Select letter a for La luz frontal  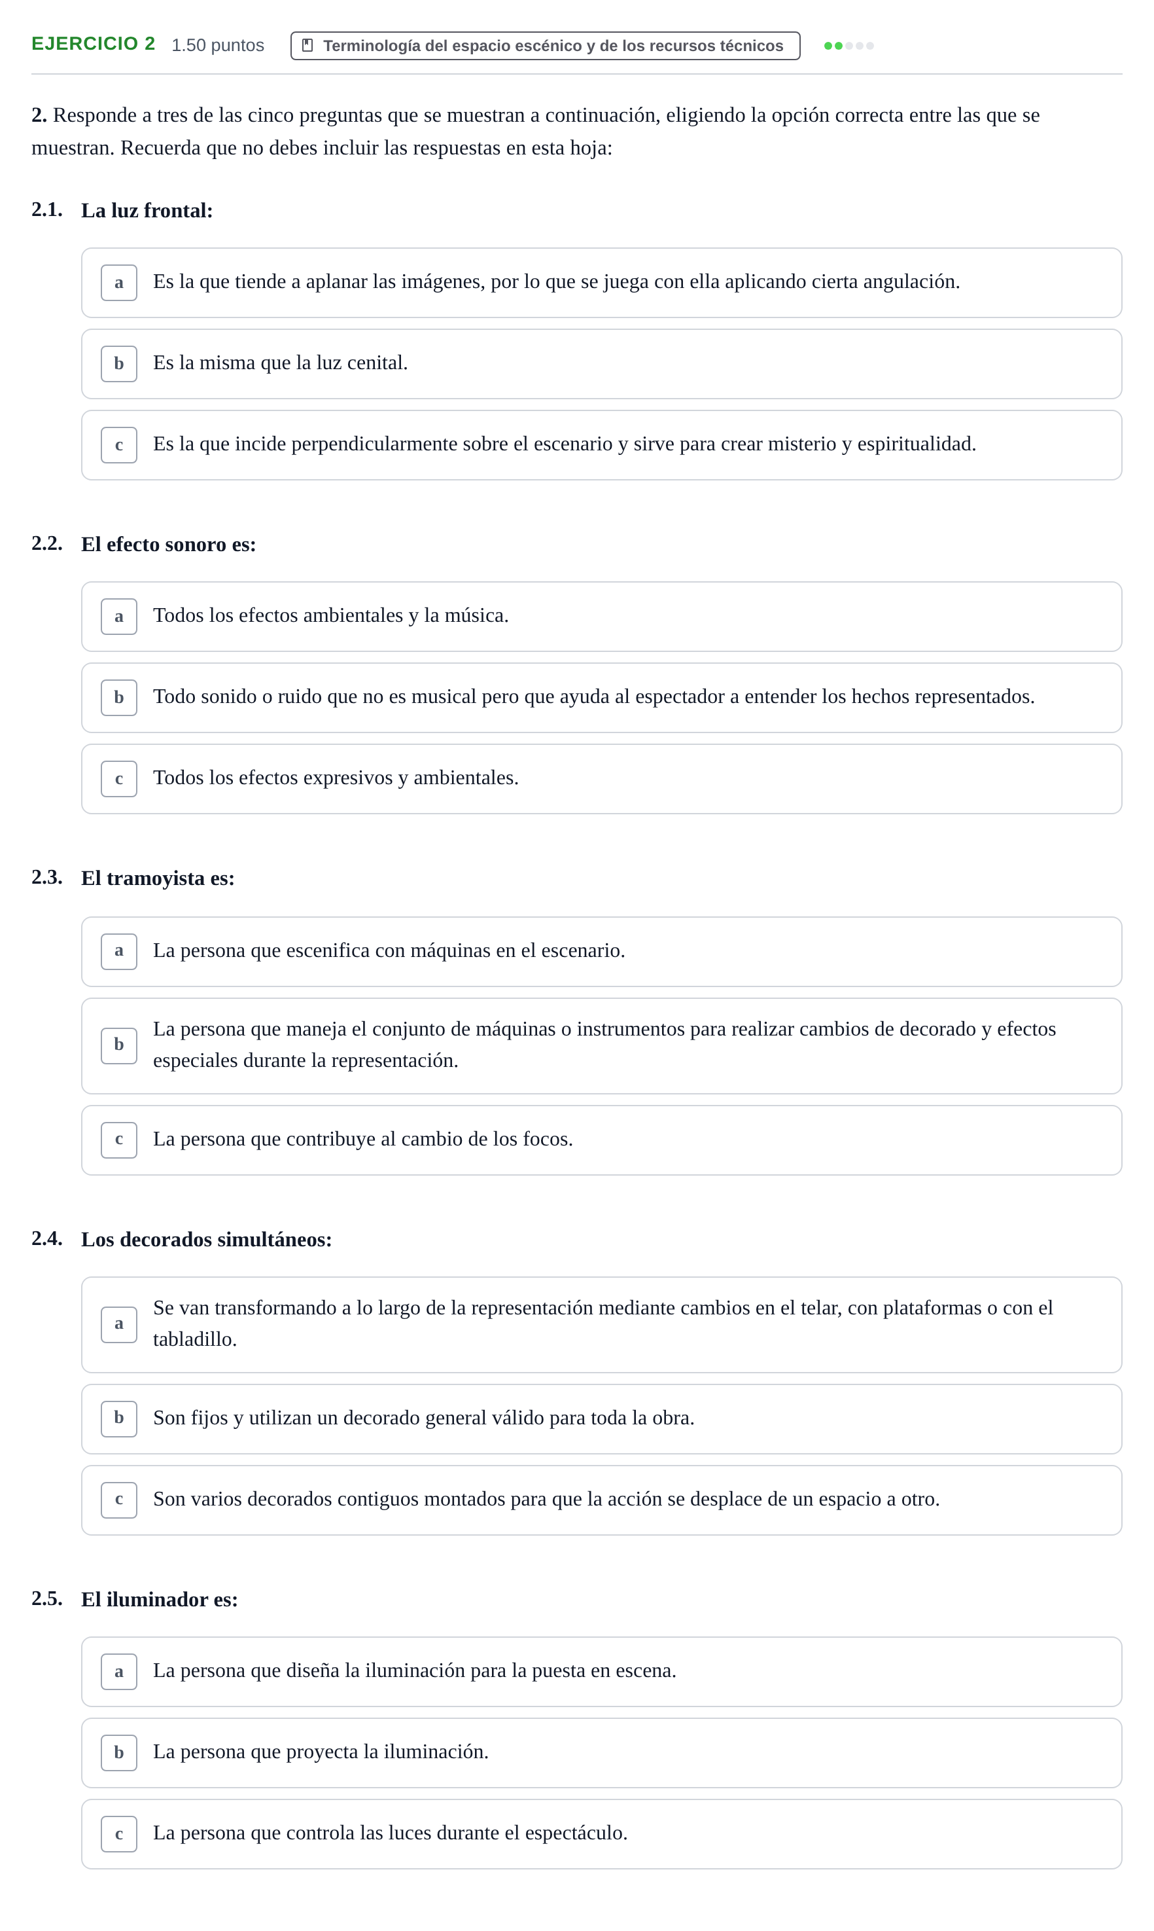click(601, 282)
